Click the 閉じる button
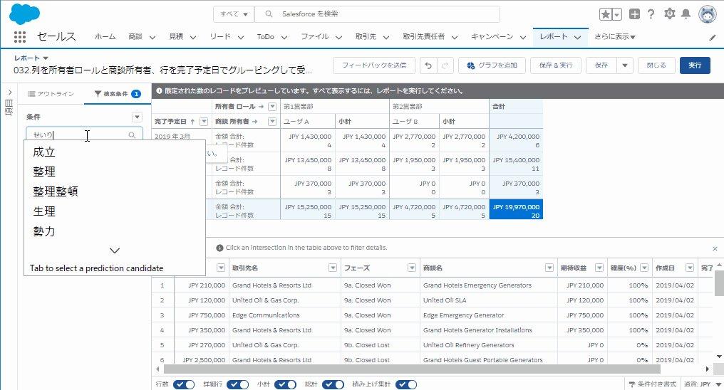724x390 pixels. (656, 65)
